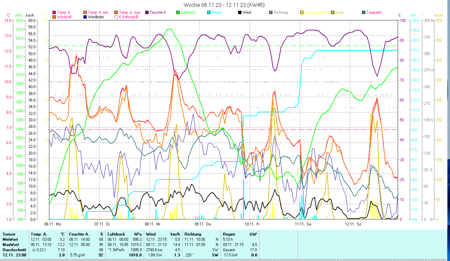Screen dimensions: 450x261
Task: Click the 'Sensor' header in the table
Action: (8, 234)
